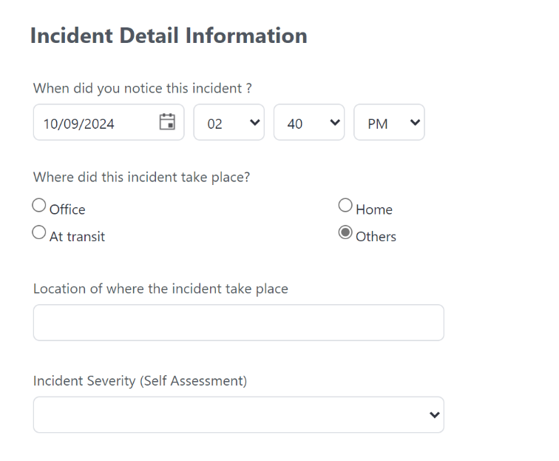Image resolution: width=559 pixels, height=461 pixels.
Task: Open the calendar date picker icon
Action: pyautogui.click(x=168, y=122)
